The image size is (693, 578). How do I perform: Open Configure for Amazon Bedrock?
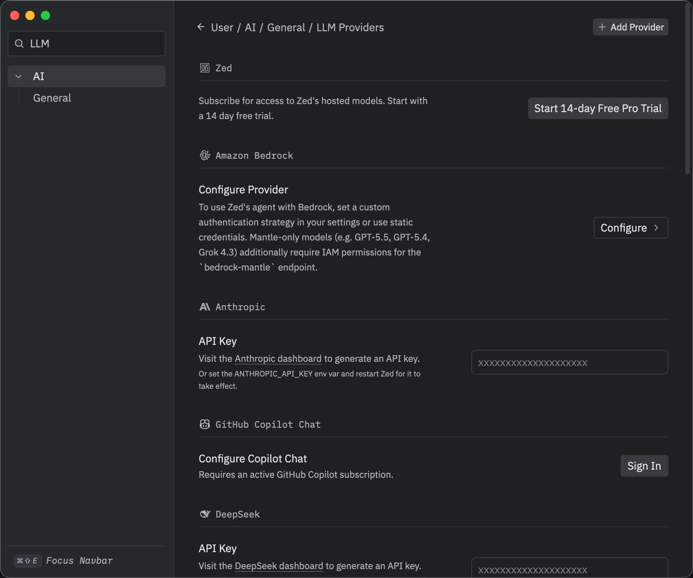click(631, 228)
